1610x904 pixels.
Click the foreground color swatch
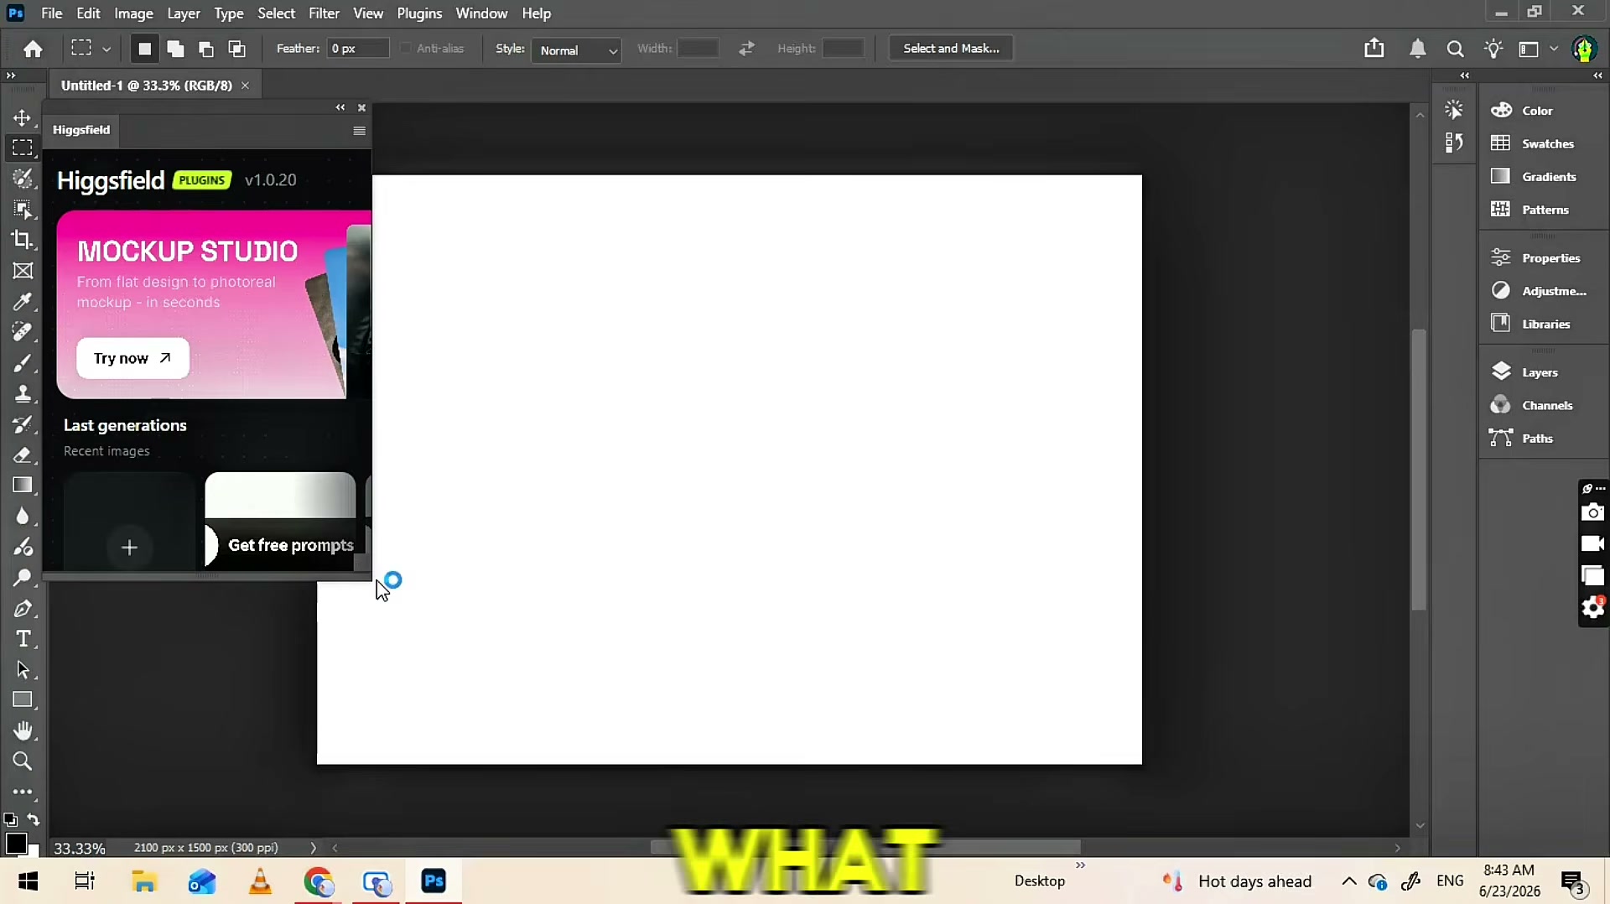click(16, 843)
